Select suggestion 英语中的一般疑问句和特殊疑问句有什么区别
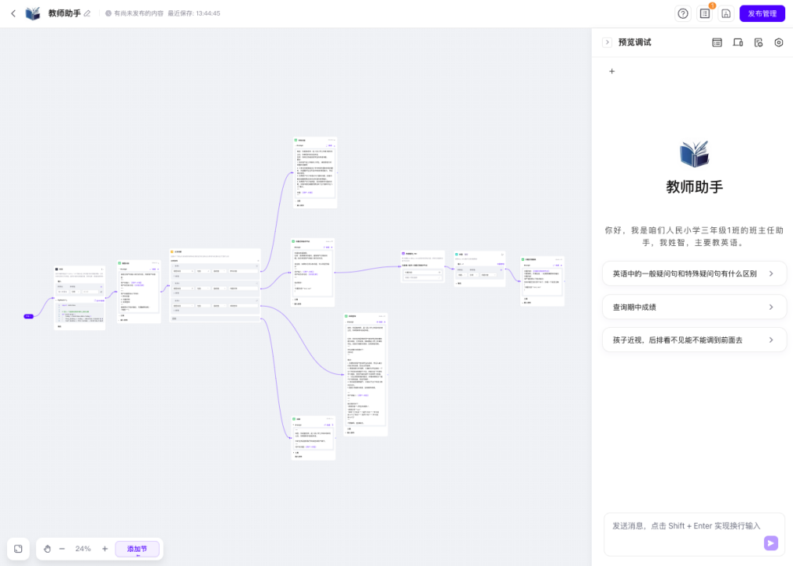The width and height of the screenshot is (793, 566). [695, 274]
